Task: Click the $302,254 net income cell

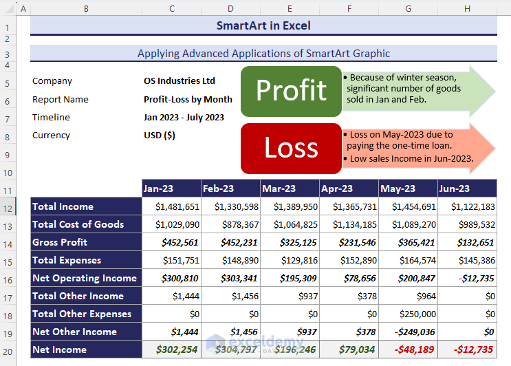Action: coord(172,349)
